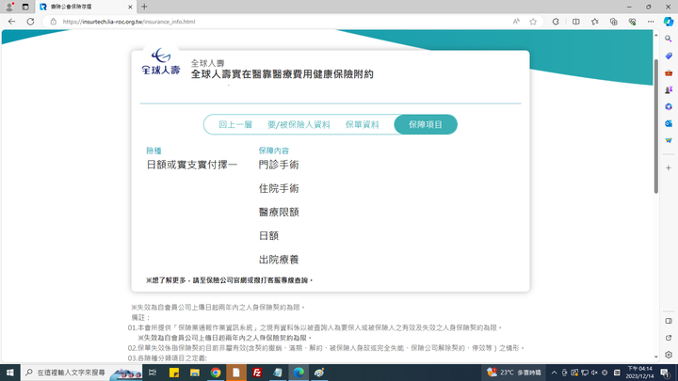Open the weather widget showing 23°C

click(x=514, y=373)
